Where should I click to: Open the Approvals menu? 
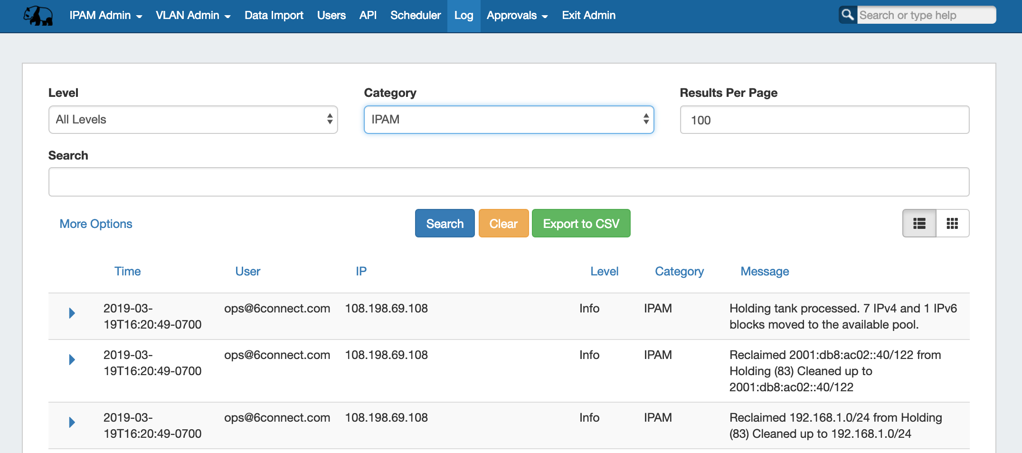click(x=517, y=16)
